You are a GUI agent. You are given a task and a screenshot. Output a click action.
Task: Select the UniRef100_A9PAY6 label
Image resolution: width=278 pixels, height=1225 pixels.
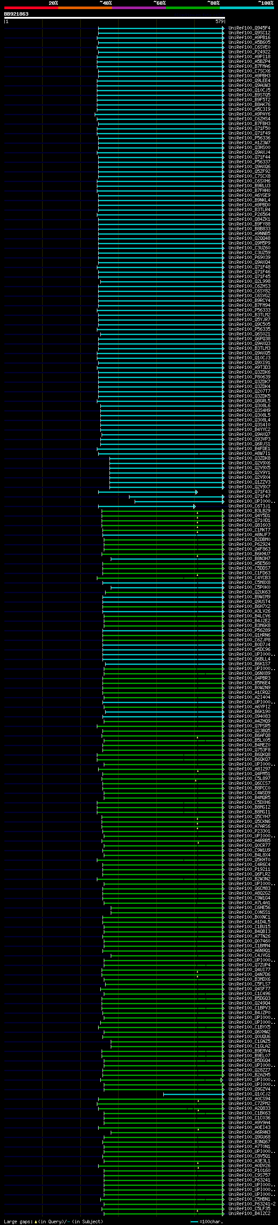pos(249,114)
